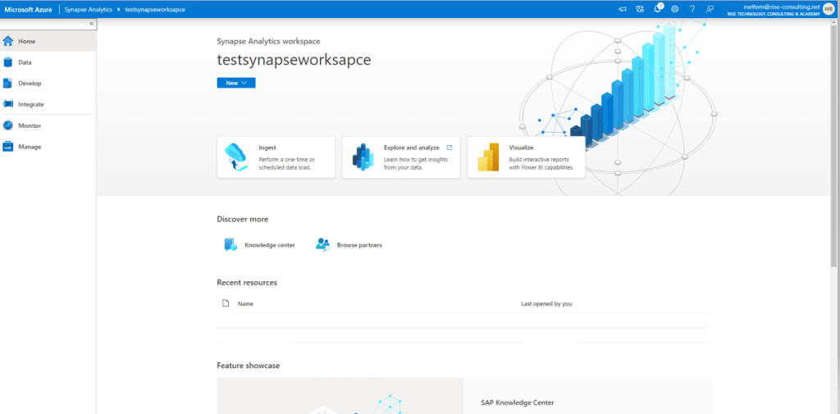Open the Explore and analyze card
This screenshot has height=414, width=840.
pyautogui.click(x=401, y=157)
